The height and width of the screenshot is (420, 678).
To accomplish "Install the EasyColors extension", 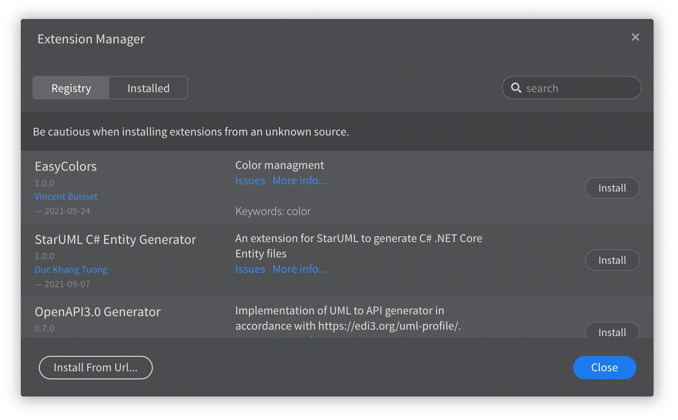I will coord(612,188).
